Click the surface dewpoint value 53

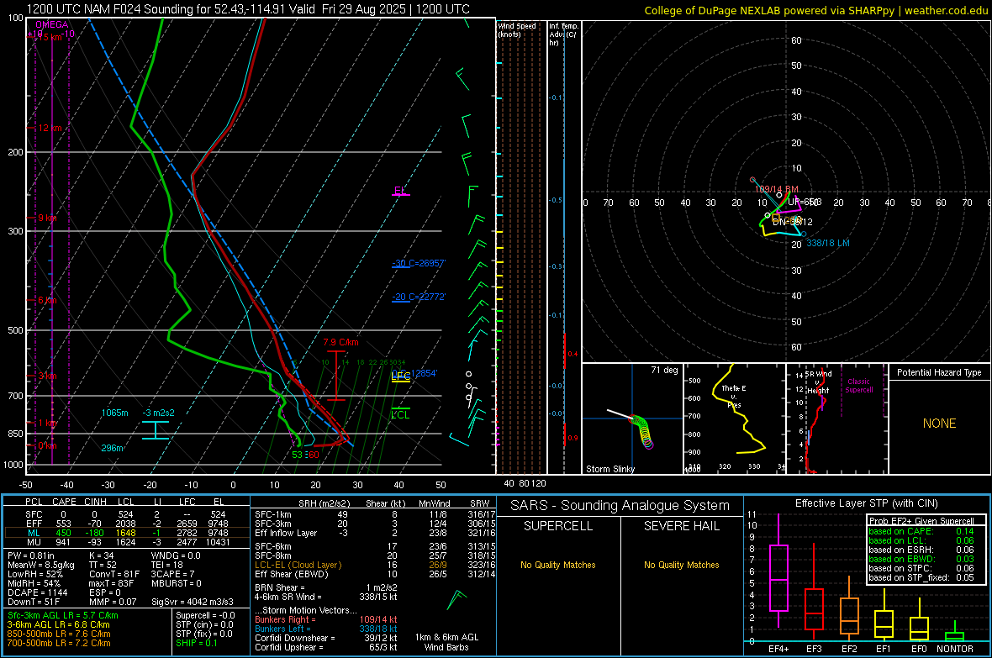[x=298, y=455]
